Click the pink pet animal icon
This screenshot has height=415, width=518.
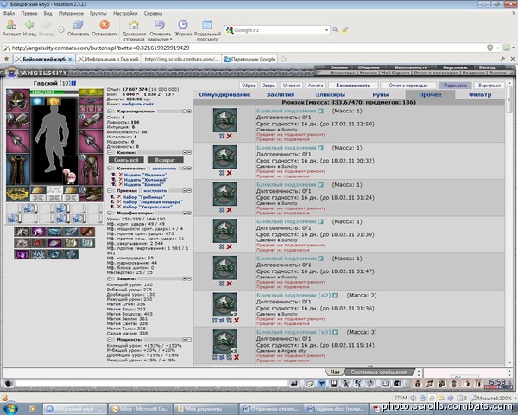click(70, 176)
